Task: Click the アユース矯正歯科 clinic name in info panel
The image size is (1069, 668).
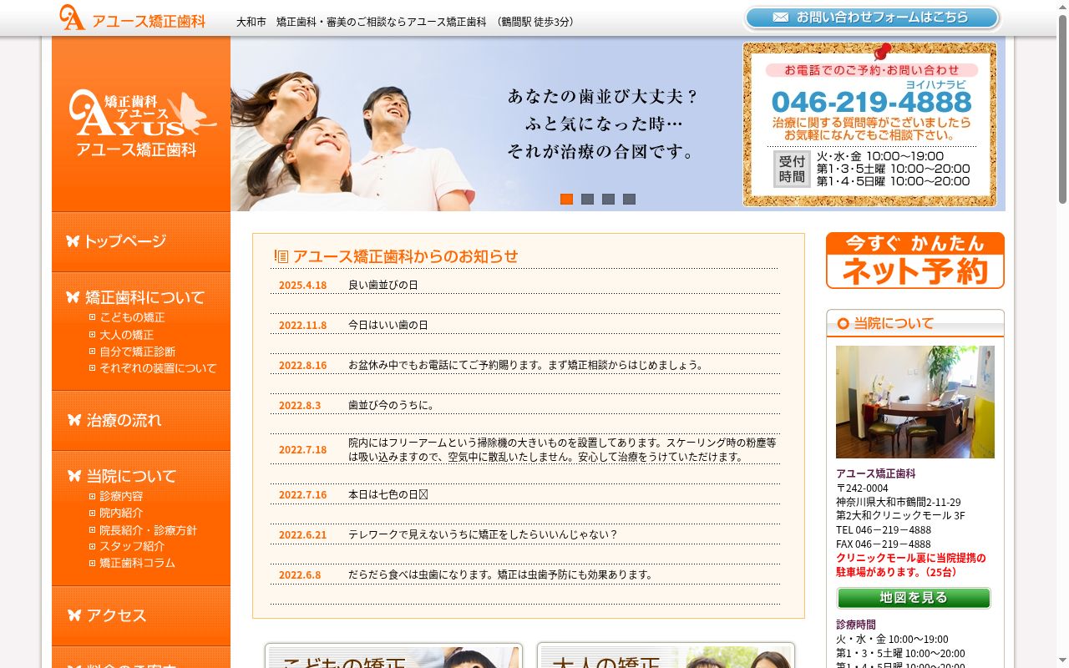Action: point(876,473)
